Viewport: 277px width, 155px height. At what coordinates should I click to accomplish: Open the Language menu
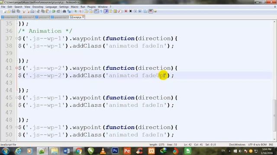click(x=51, y=7)
